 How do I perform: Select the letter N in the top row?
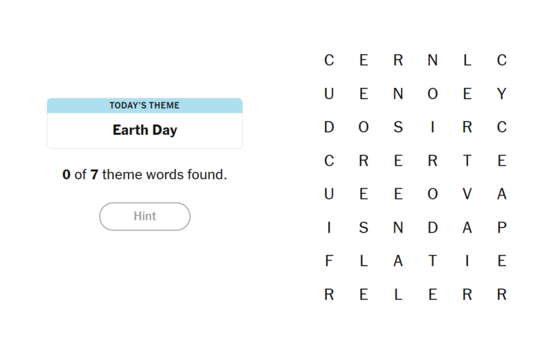[433, 61]
